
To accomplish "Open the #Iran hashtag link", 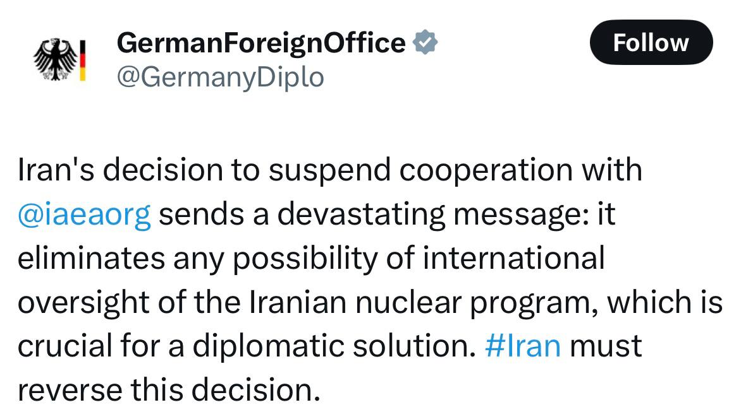I will 523,346.
